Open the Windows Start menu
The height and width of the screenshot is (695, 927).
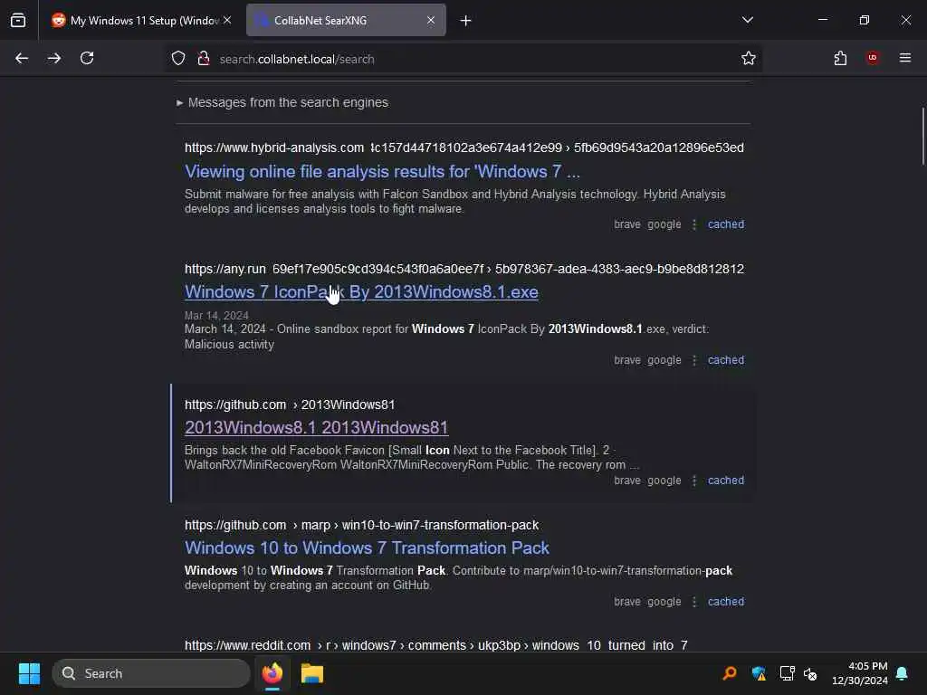29,673
